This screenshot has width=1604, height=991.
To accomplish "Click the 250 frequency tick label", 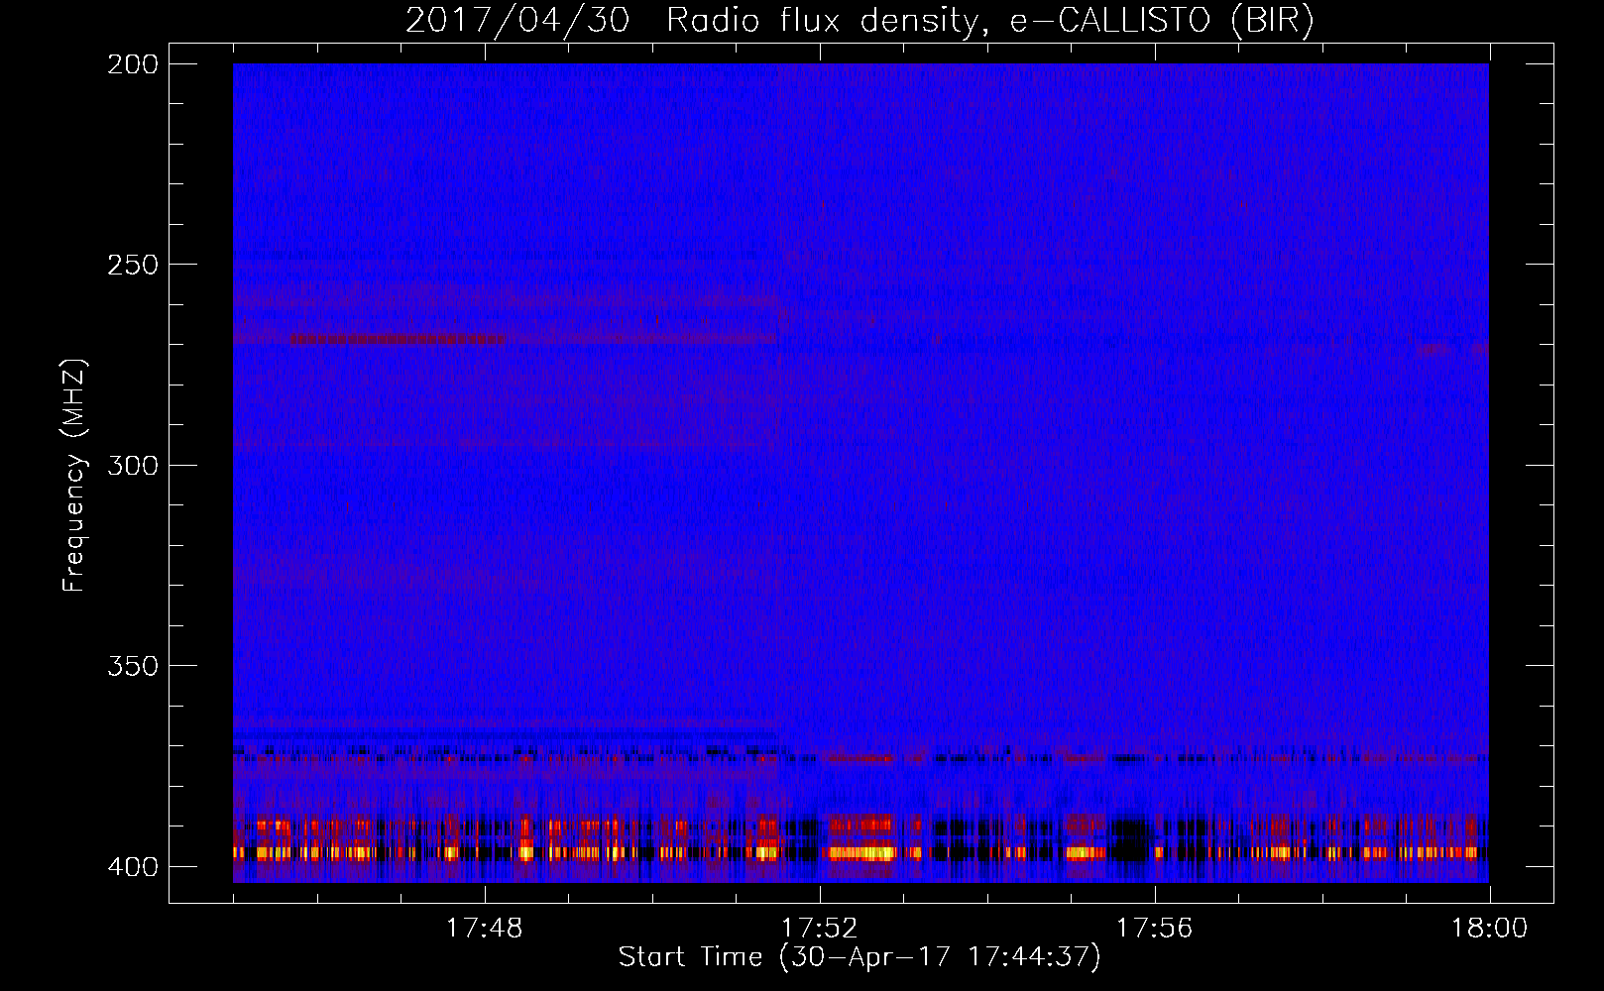I will click(133, 265).
